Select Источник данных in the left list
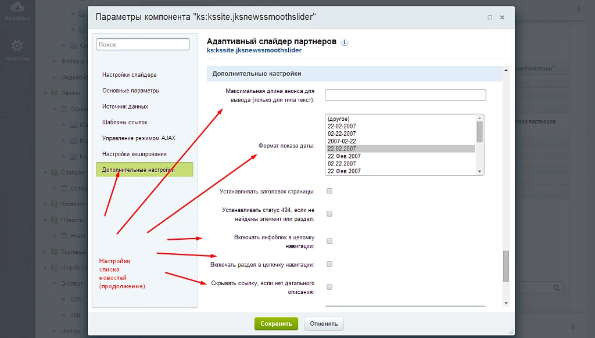Screen dimensions: 595x338 pyautogui.click(x=126, y=107)
